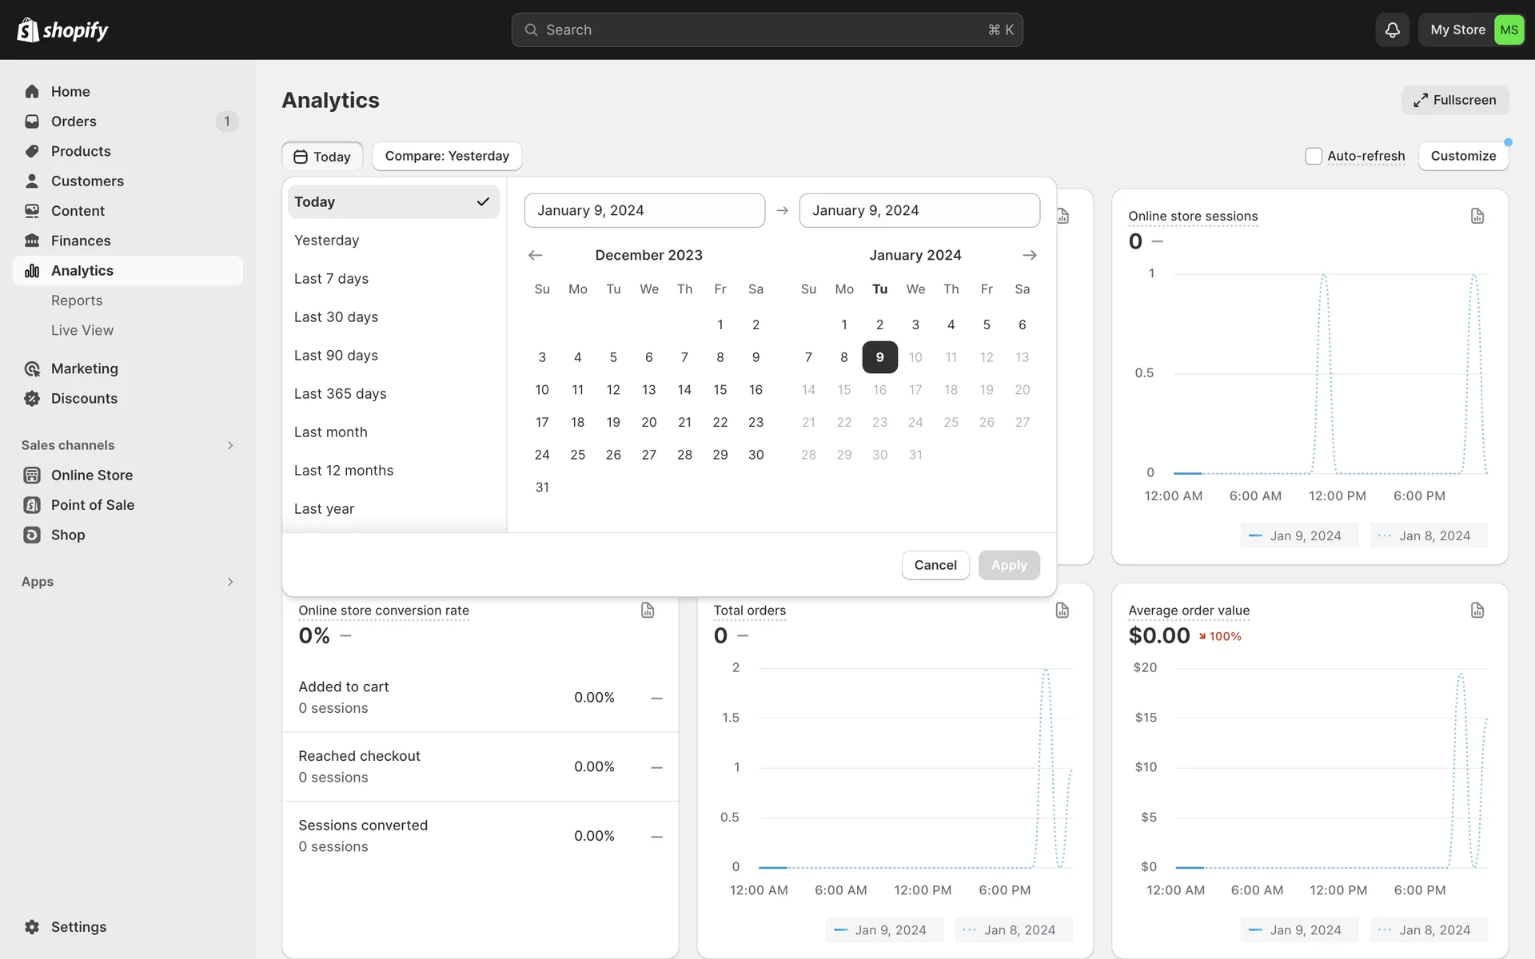
Task: Click the Shopify logo
Action: point(62,30)
